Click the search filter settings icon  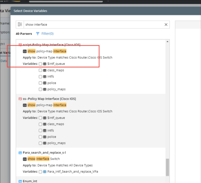click(20, 24)
